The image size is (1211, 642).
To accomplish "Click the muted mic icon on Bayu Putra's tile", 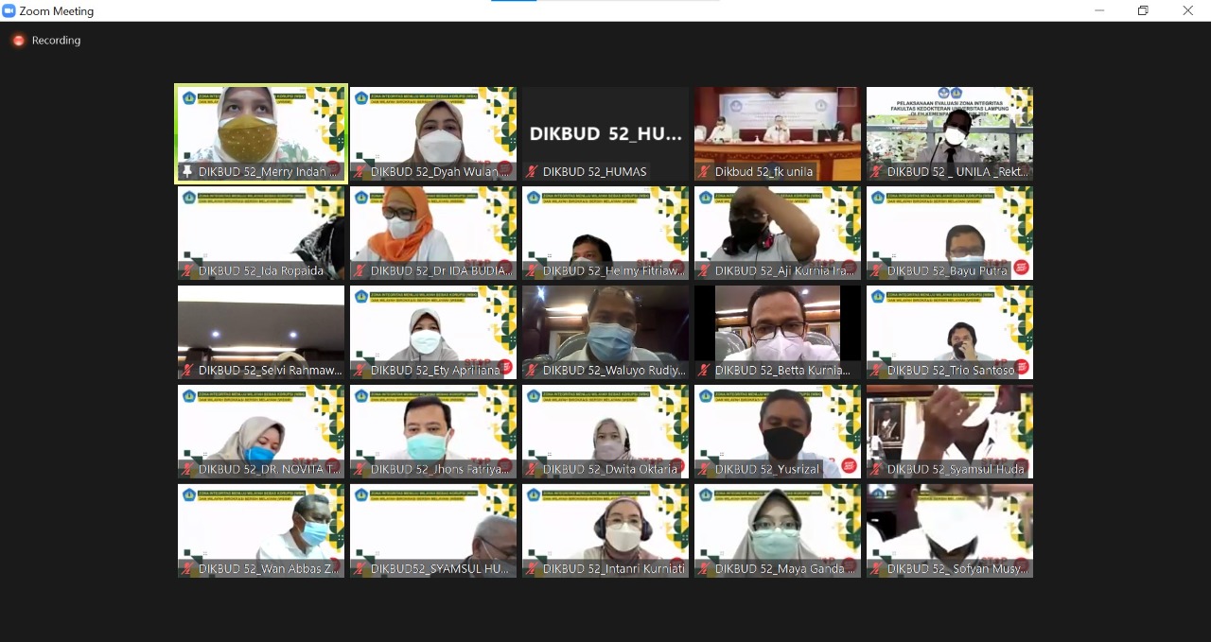I will point(877,271).
